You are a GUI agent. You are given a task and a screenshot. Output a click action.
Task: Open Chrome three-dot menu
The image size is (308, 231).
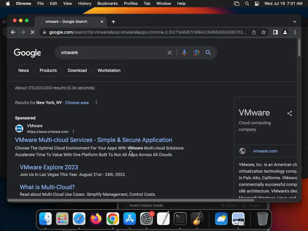click(295, 32)
